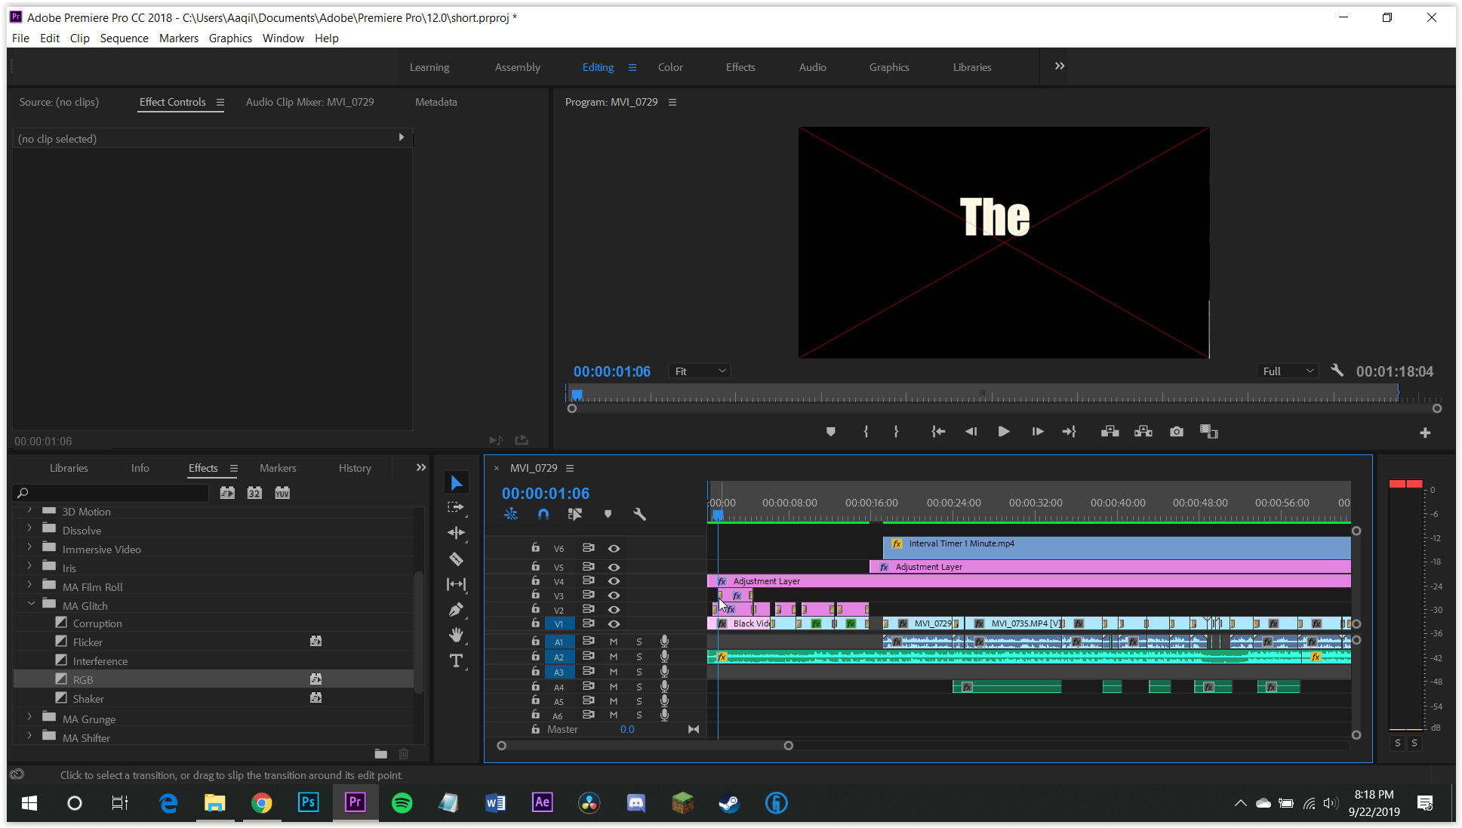Image resolution: width=1462 pixels, height=828 pixels.
Task: Open Premiere Pro's timeline Selection tool
Action: point(457,482)
